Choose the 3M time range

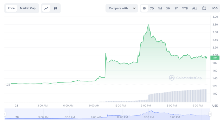click(x=168, y=9)
